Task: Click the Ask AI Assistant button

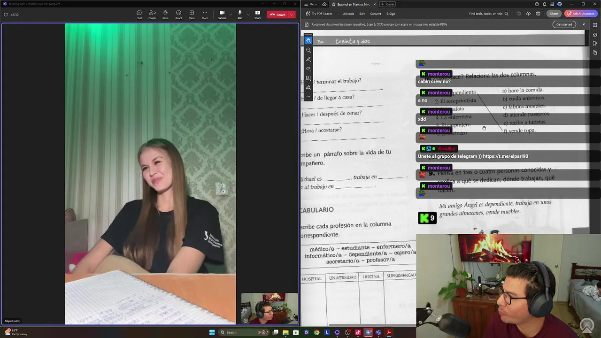Action: 581,14
